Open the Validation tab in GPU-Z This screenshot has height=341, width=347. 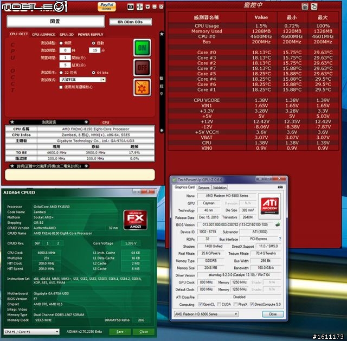point(220,188)
